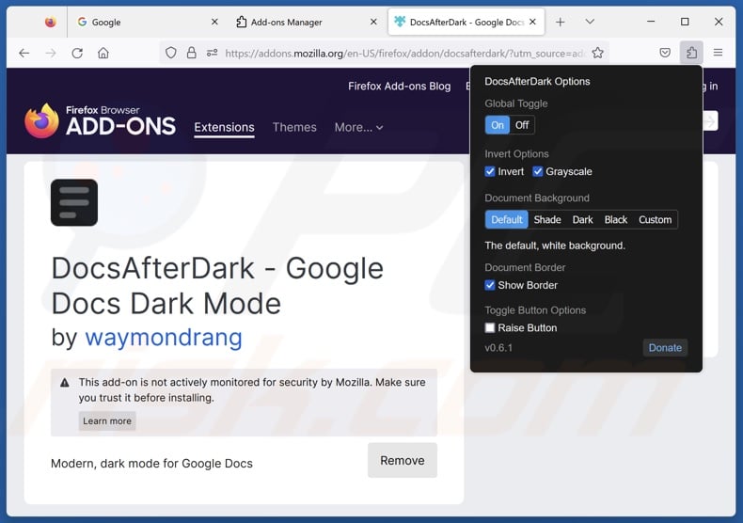Close the Add-ons Manager tab
This screenshot has width=743, height=523.
point(373,22)
